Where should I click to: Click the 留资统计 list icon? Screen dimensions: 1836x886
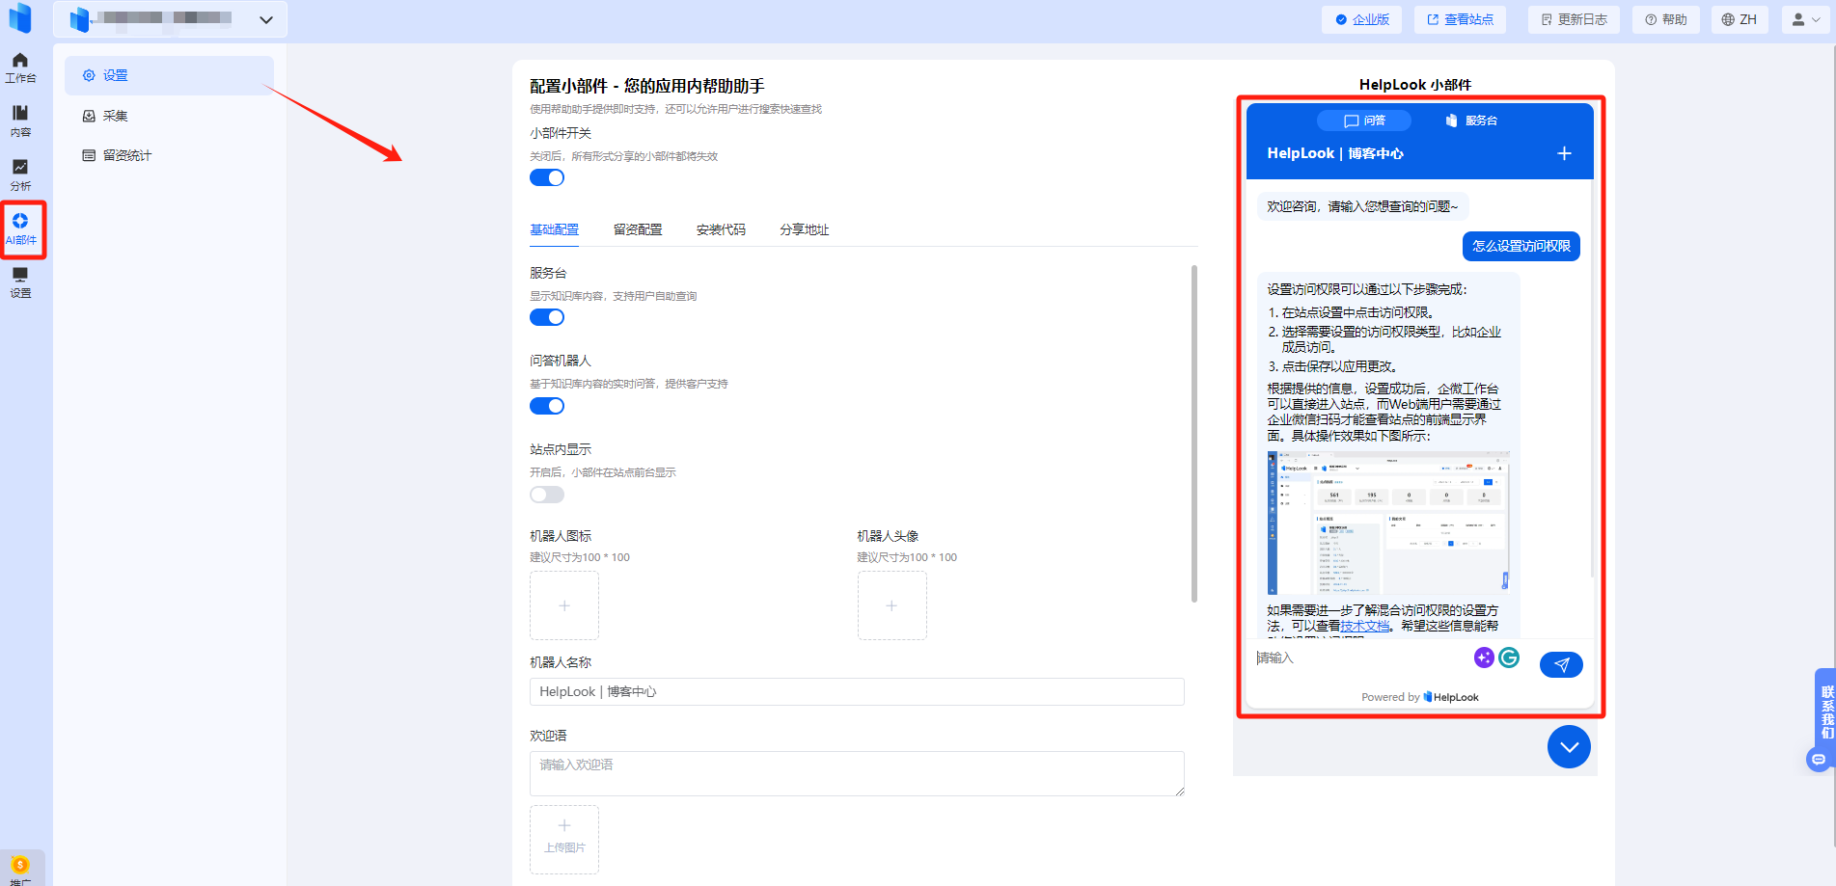click(x=89, y=155)
